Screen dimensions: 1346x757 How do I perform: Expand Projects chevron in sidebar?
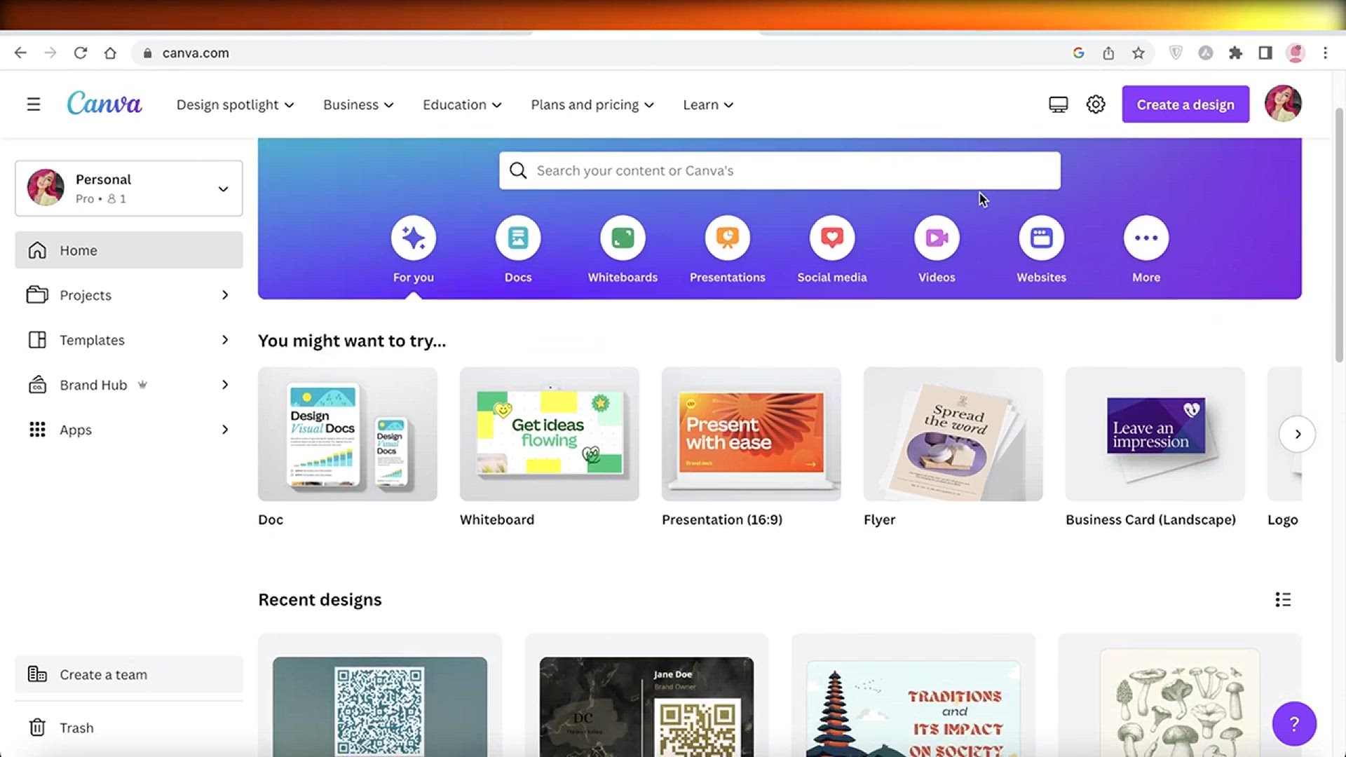coord(225,295)
